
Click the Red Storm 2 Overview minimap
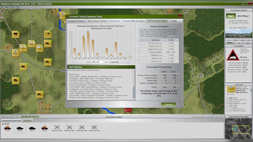239,129
